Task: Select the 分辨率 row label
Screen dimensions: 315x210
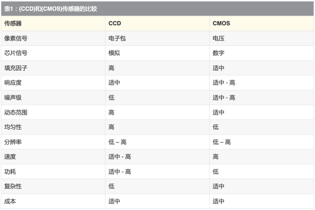Action: coord(13,142)
